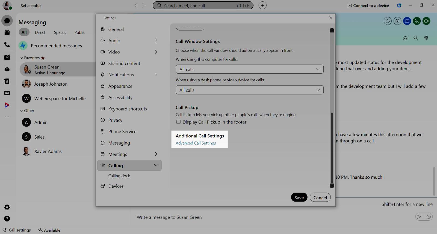Open the computer calls All calls dropdown
Image resolution: width=437 pixels, height=234 pixels.
pos(250,69)
